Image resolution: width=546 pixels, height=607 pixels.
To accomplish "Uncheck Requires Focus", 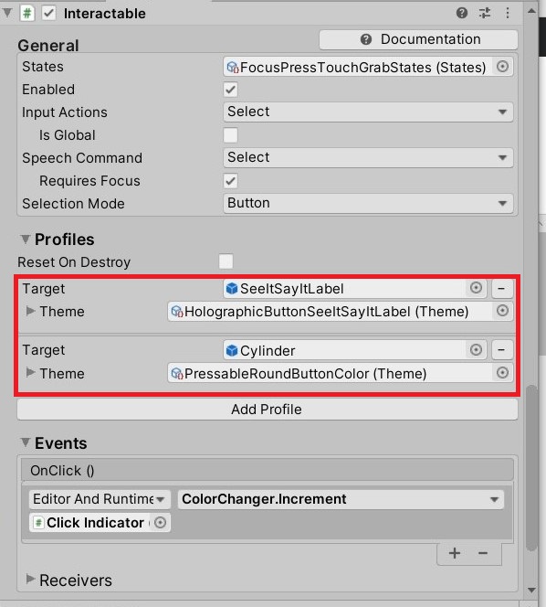I will 230,181.
